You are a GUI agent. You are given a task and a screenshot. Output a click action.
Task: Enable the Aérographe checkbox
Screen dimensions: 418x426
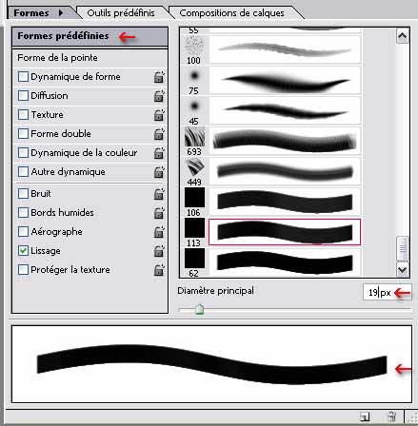point(23,232)
